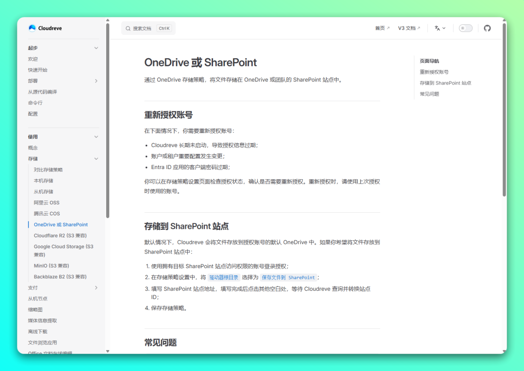Click the sidebar scrollbar up arrow
Image resolution: width=524 pixels, height=371 pixels.
coord(108,20)
